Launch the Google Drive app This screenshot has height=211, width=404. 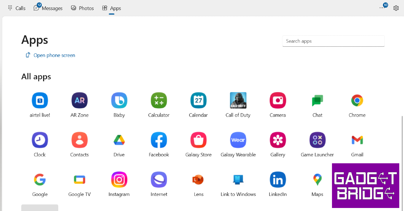pos(119,140)
